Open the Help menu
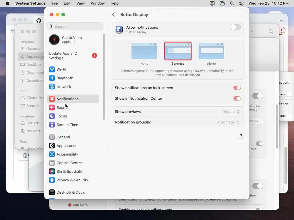The image size is (294, 220). [114, 3]
